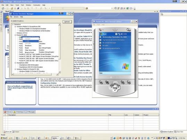Image resolution: width=187 pixels, height=140 pixels.
Task: Choose Reset from the context menu
Action: (x=31, y=48)
